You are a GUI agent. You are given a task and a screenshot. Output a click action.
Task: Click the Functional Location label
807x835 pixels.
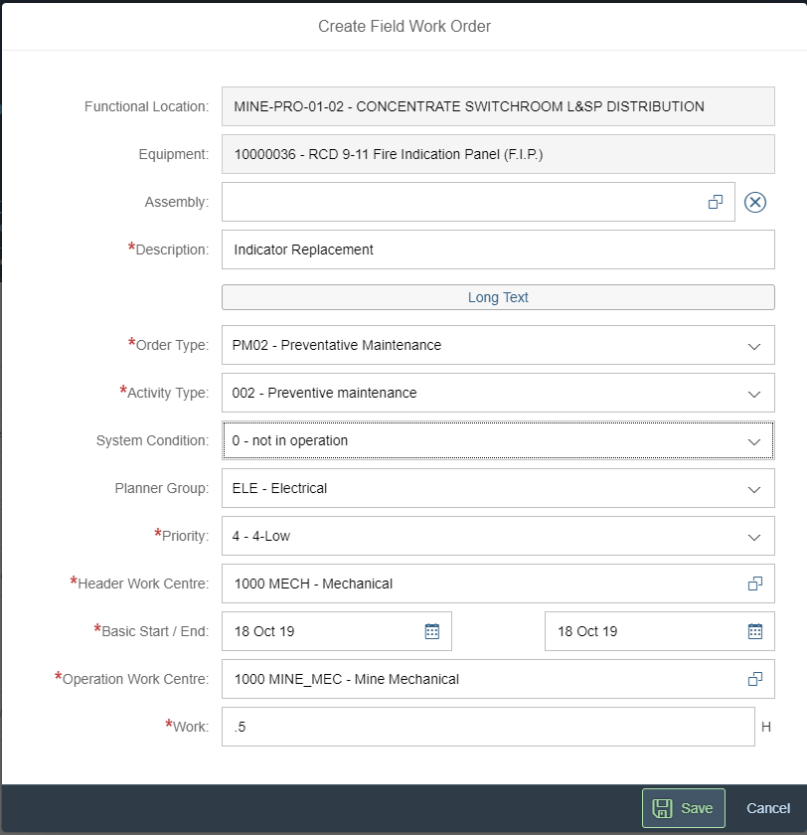click(146, 106)
